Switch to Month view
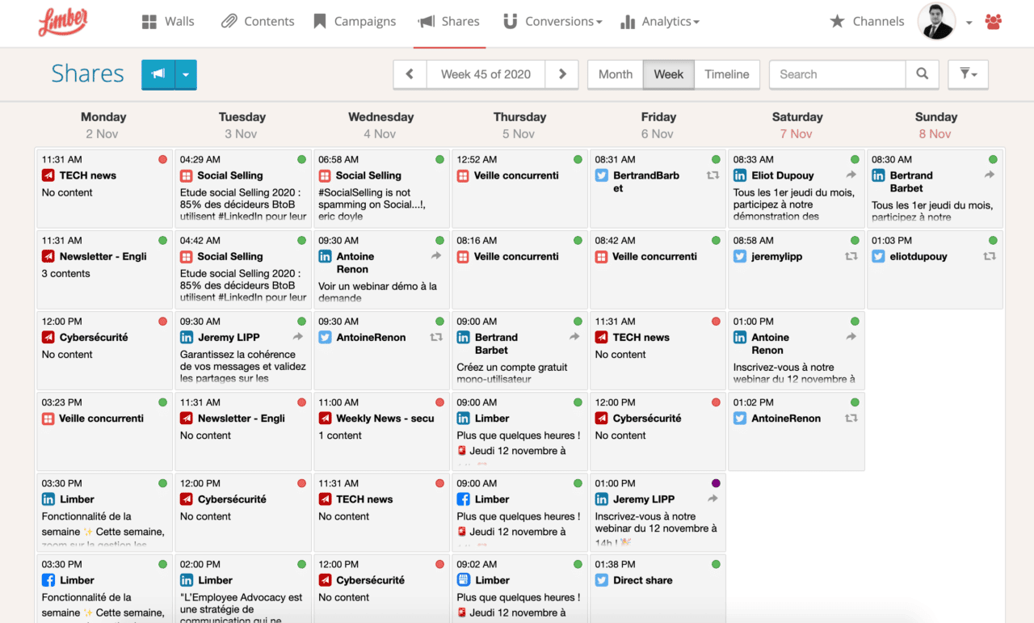 pos(616,74)
